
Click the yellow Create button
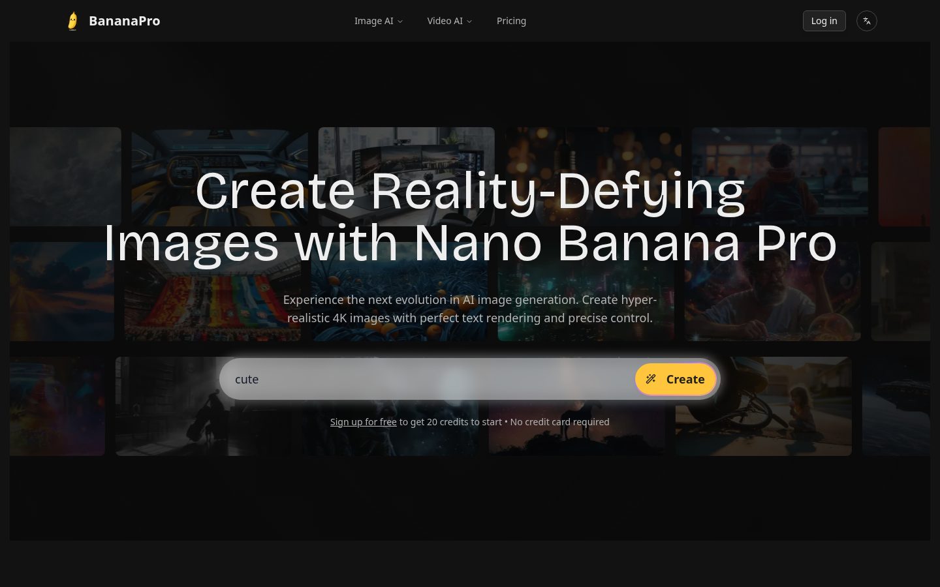(x=676, y=379)
